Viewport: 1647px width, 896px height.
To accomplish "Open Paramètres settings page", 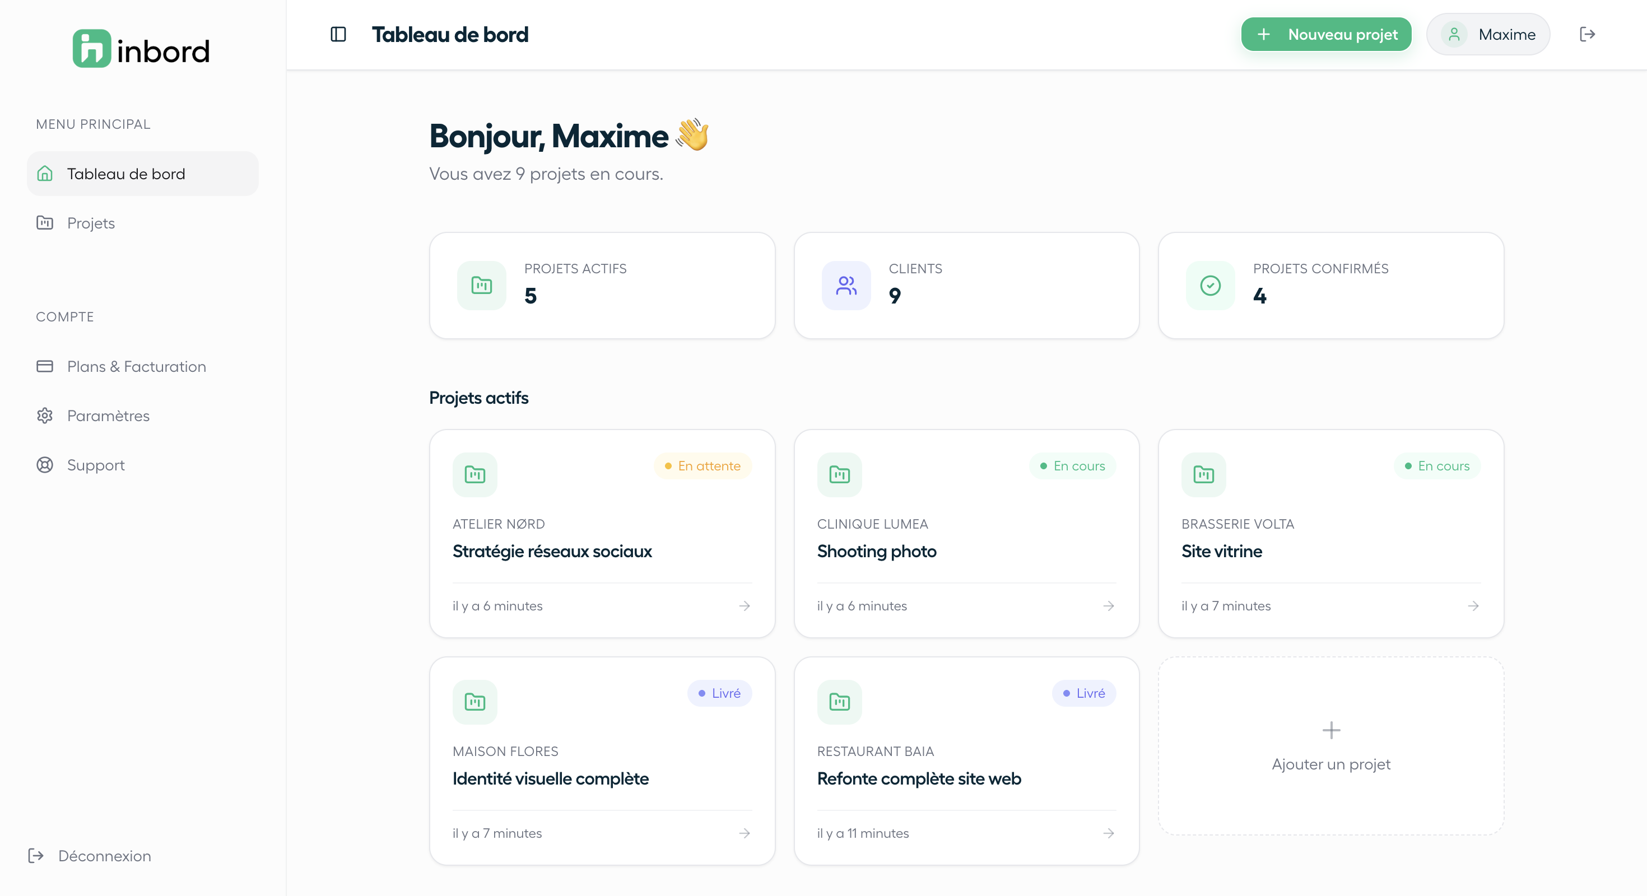I will coord(143,416).
